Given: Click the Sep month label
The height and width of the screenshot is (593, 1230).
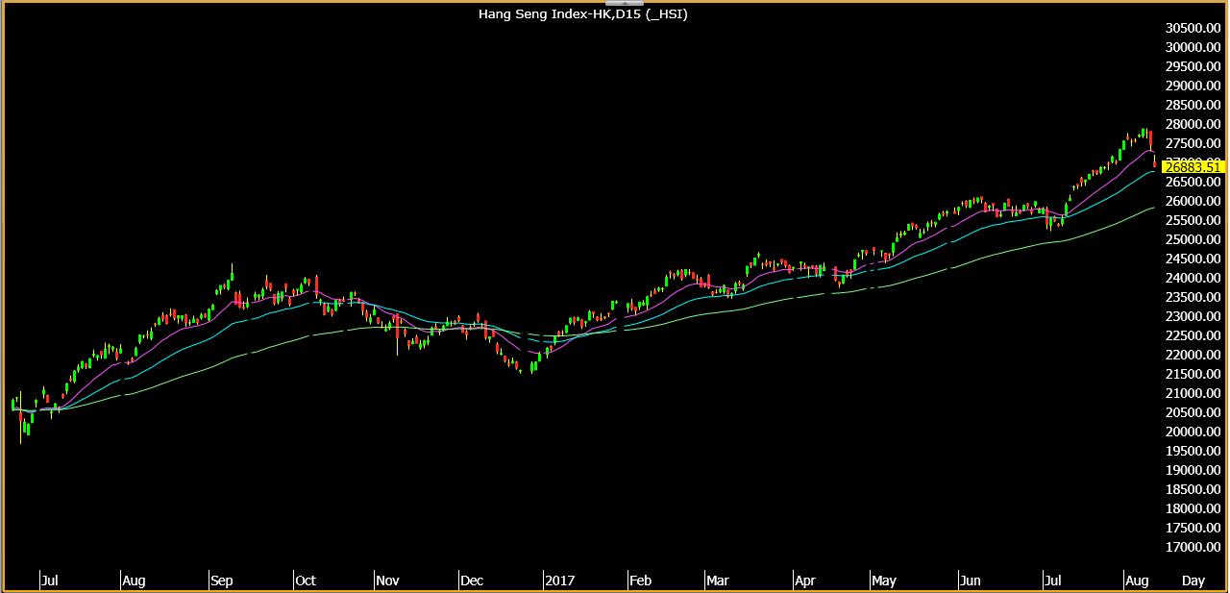Looking at the screenshot, I should (221, 581).
